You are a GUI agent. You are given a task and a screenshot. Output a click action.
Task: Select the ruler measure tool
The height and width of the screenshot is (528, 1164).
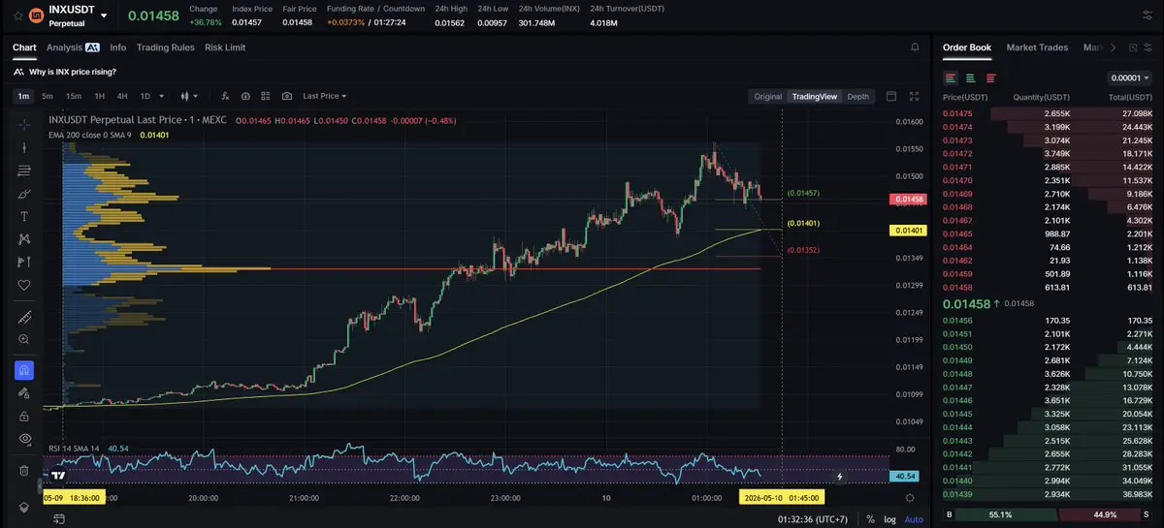click(24, 317)
